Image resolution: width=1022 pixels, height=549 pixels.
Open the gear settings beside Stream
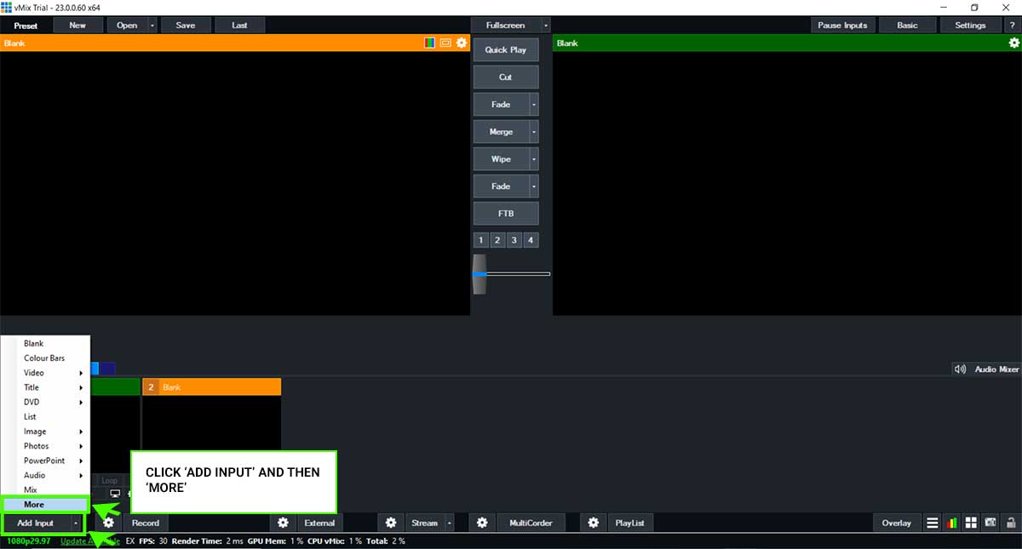(391, 523)
